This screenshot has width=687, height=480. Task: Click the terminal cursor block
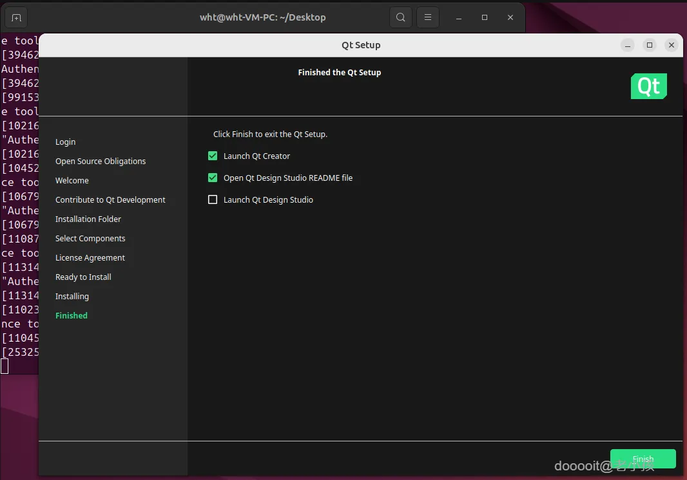click(x=5, y=366)
